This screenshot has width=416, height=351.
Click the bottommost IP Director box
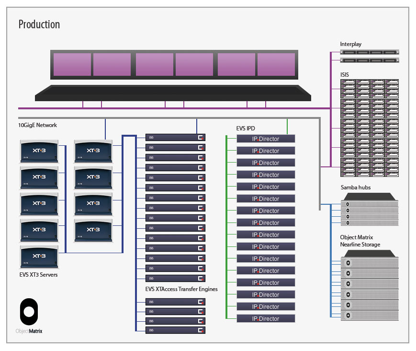pos(266,318)
